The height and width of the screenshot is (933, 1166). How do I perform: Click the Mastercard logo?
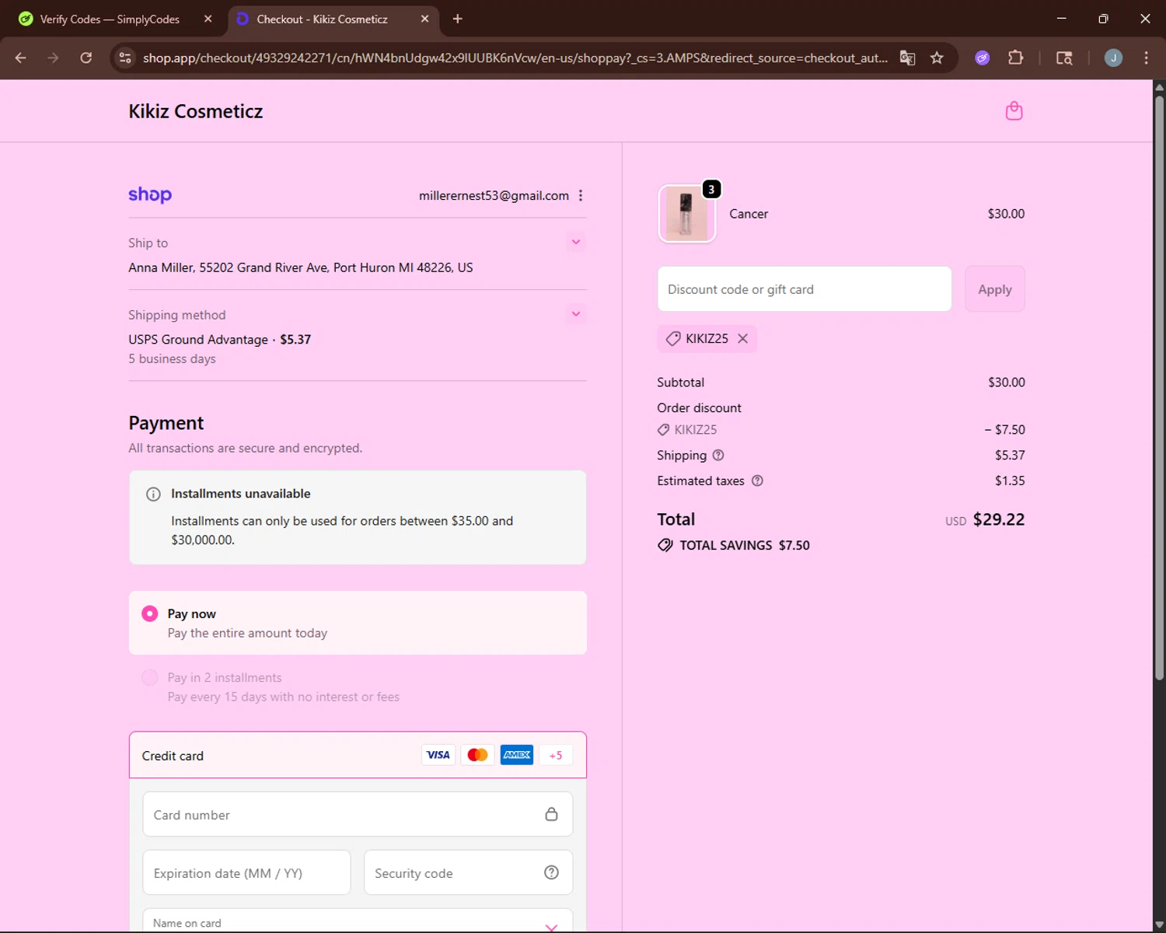point(477,755)
